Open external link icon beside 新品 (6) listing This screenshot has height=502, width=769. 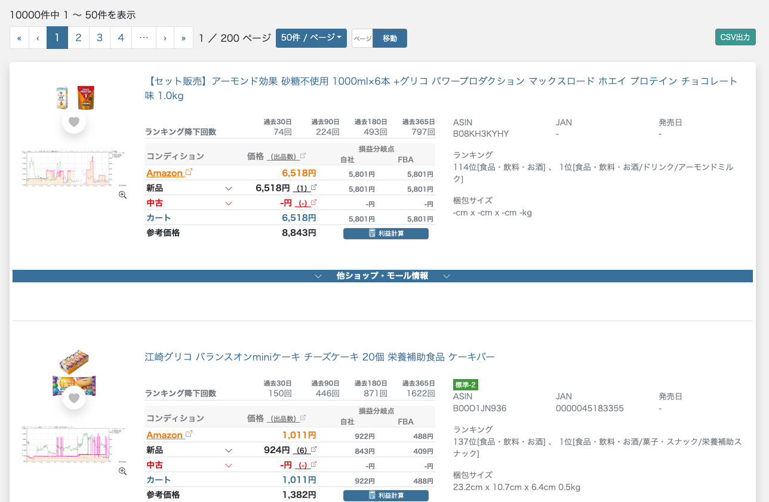coord(313,449)
